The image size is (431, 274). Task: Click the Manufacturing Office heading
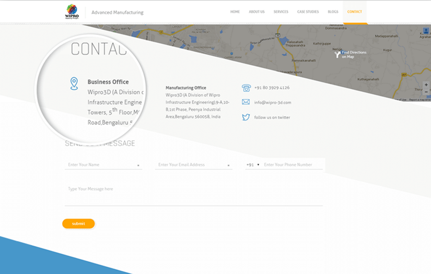(x=186, y=88)
